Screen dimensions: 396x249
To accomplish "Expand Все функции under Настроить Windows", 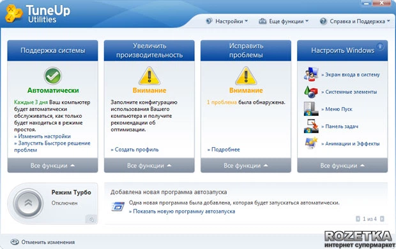I will click(x=342, y=166).
